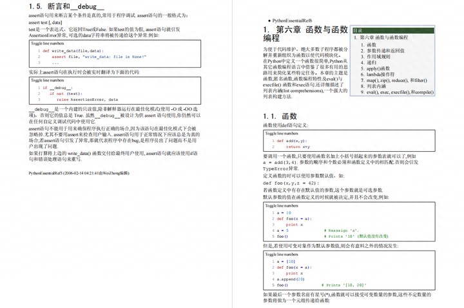Click the heading 1.5. 断言和__debug__

tap(66, 6)
